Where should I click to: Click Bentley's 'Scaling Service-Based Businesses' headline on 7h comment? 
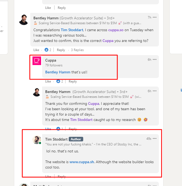(87, 23)
